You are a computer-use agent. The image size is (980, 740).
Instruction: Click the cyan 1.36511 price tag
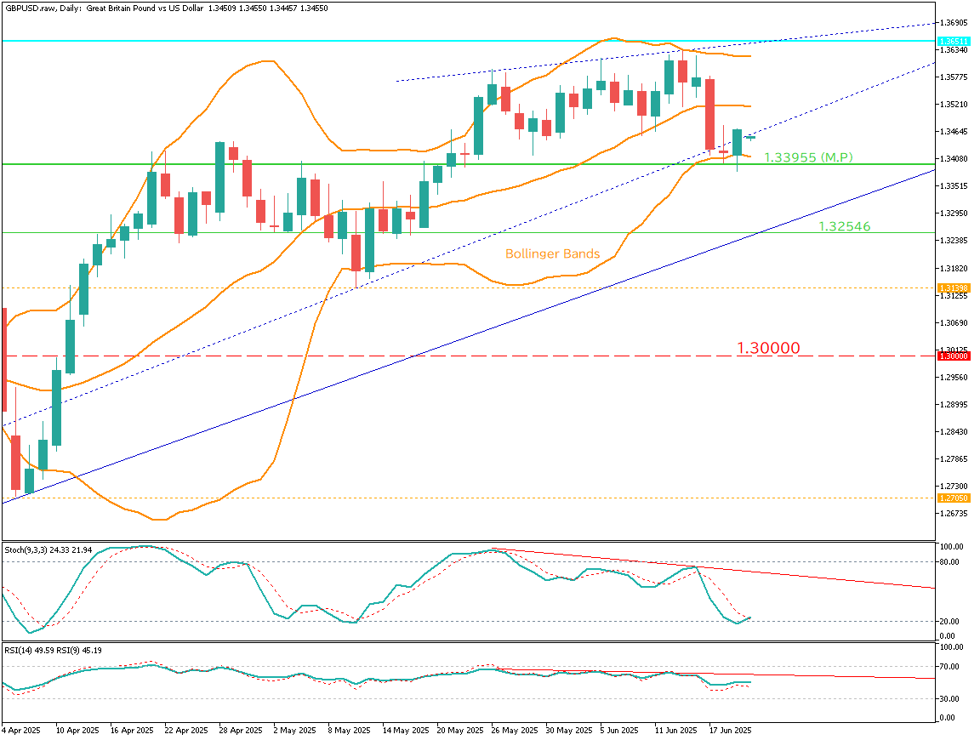[953, 41]
